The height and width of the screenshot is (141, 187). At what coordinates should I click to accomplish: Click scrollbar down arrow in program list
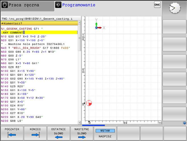(80, 122)
